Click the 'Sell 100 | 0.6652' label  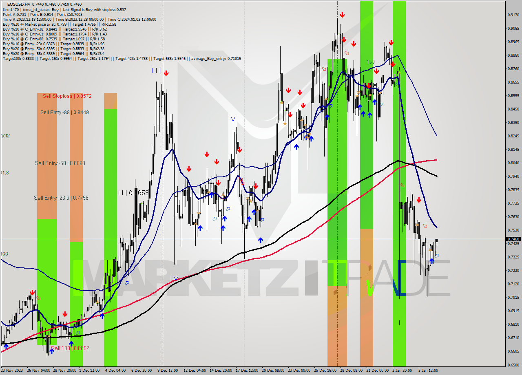click(x=70, y=348)
